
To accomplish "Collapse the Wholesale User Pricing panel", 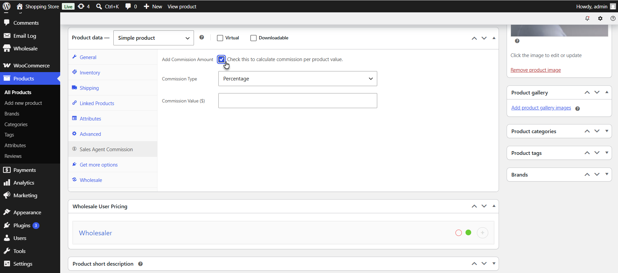I will click(x=494, y=206).
